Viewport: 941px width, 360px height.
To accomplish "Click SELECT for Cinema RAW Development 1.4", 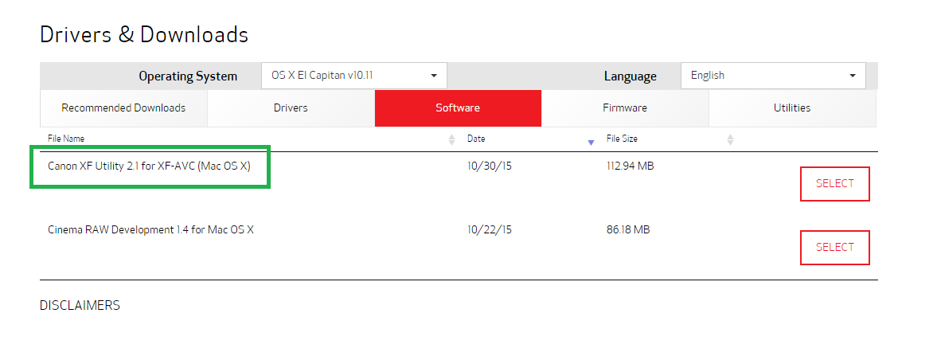I will point(835,247).
